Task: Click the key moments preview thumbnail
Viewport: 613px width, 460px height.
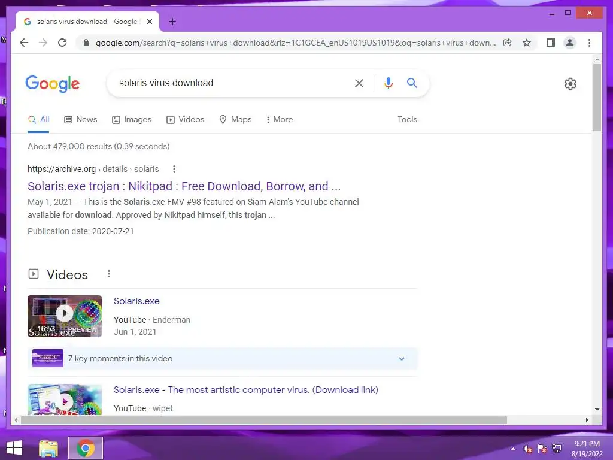Action: pyautogui.click(x=48, y=358)
